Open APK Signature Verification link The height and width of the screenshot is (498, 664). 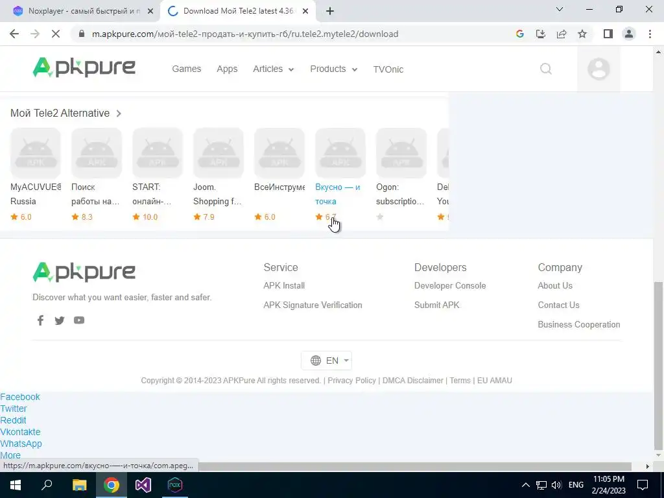pos(313,305)
